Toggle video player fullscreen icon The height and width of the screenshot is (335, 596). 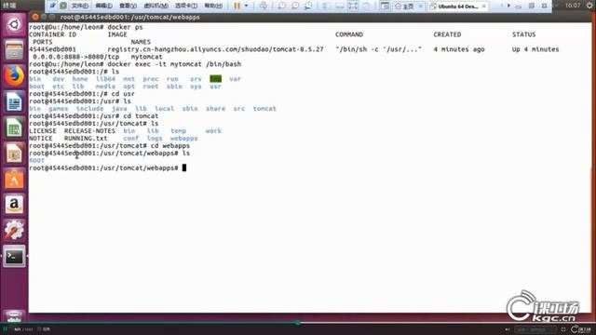[x=563, y=329]
